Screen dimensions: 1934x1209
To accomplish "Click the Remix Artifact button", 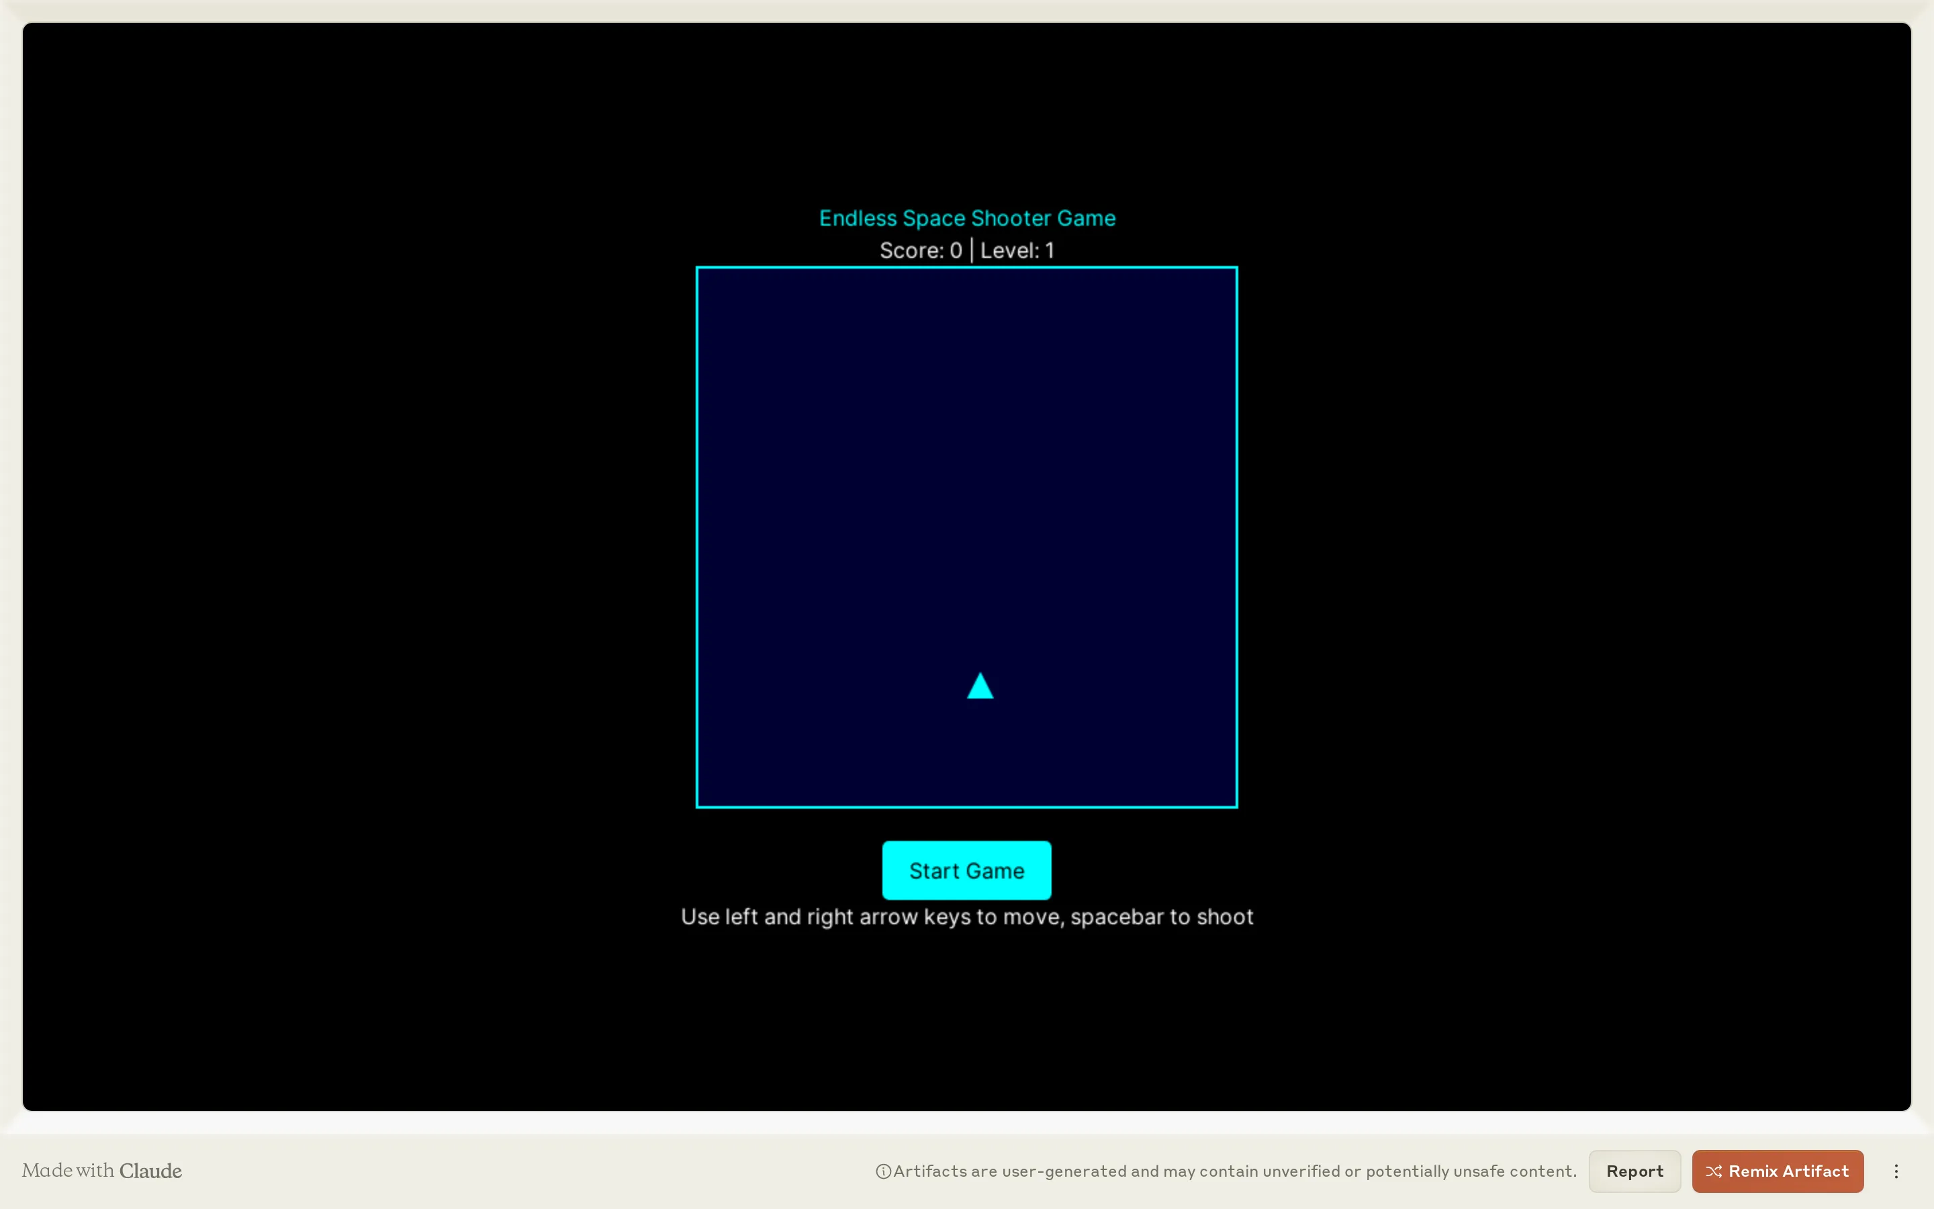I will click(1778, 1171).
